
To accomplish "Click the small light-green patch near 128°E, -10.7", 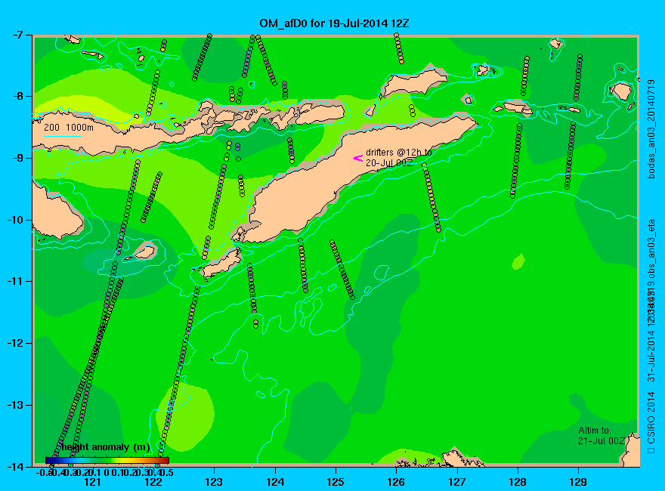I will pos(518,261).
